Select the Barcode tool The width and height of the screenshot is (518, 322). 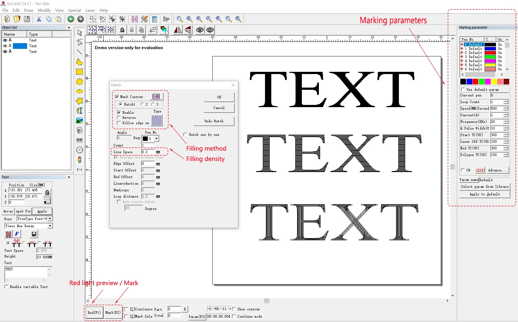pyautogui.click(x=79, y=140)
